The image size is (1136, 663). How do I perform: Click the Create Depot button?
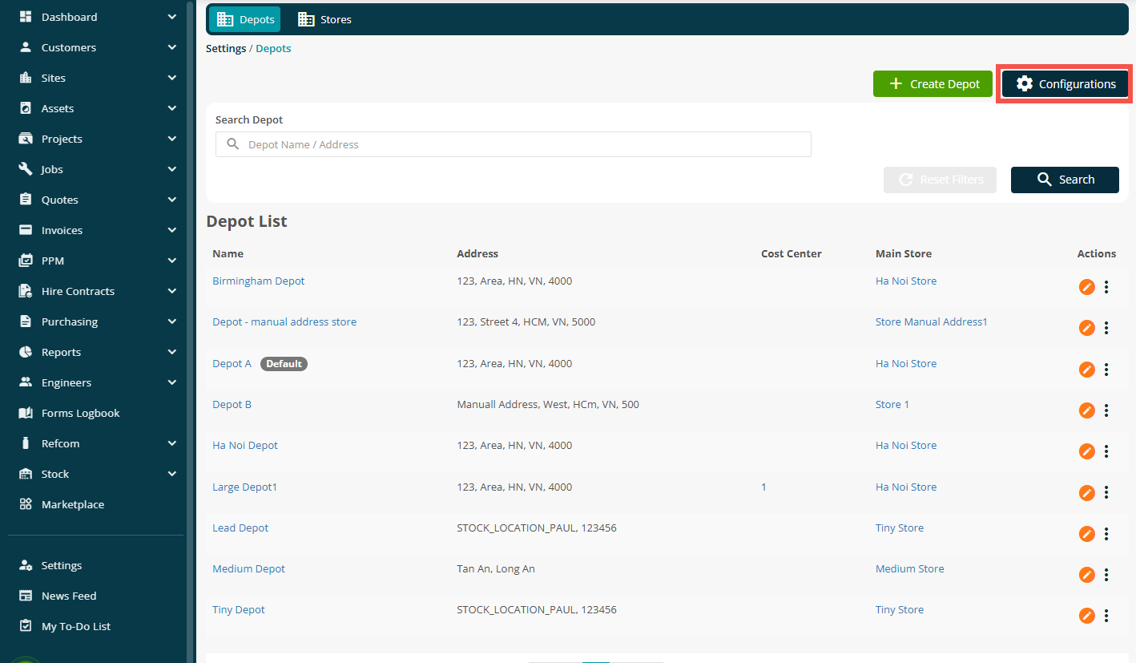[x=933, y=83]
